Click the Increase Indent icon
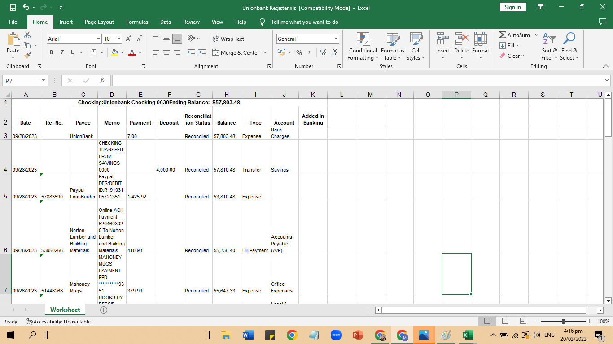The width and height of the screenshot is (613, 344). pyautogui.click(x=202, y=52)
